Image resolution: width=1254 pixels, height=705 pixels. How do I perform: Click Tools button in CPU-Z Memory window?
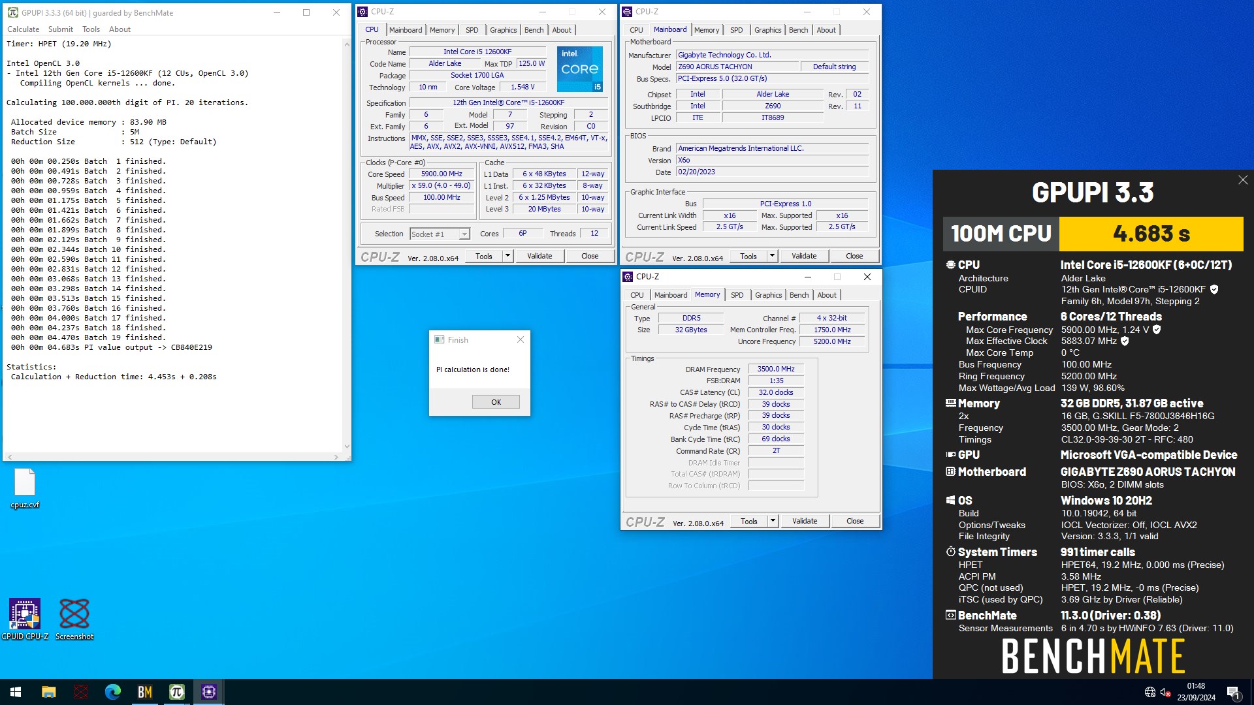(x=749, y=521)
